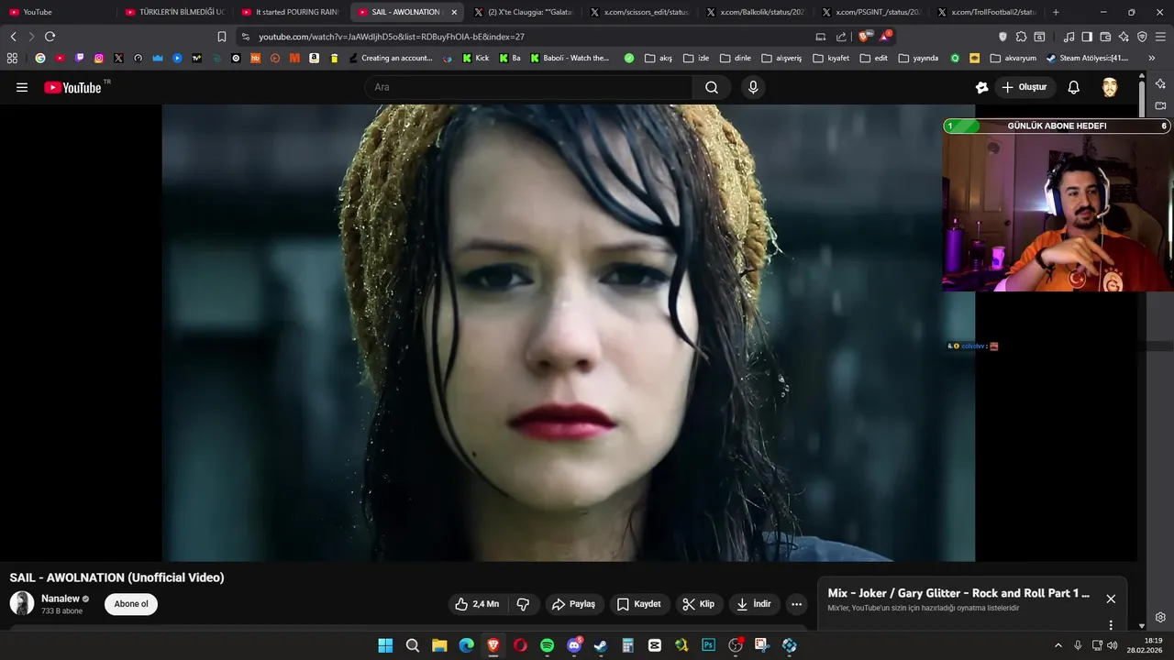
Task: Switch to the x.com/scissors_edit tab
Action: tap(639, 12)
